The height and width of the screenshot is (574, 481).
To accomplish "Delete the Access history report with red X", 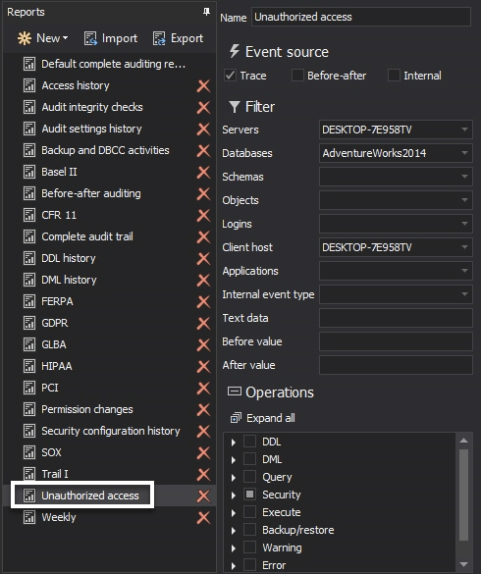I will [203, 86].
